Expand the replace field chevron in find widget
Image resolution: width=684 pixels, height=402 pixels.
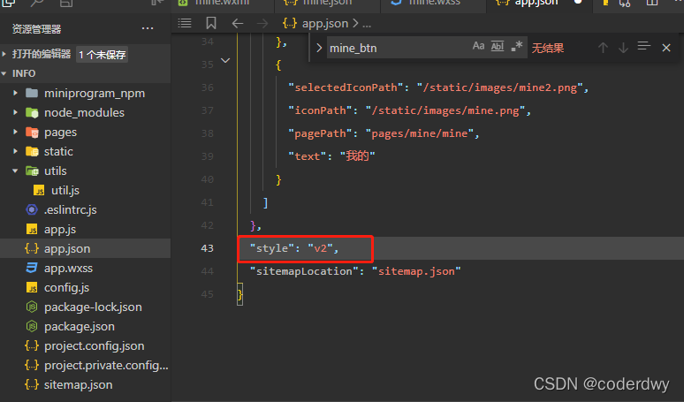coord(319,48)
